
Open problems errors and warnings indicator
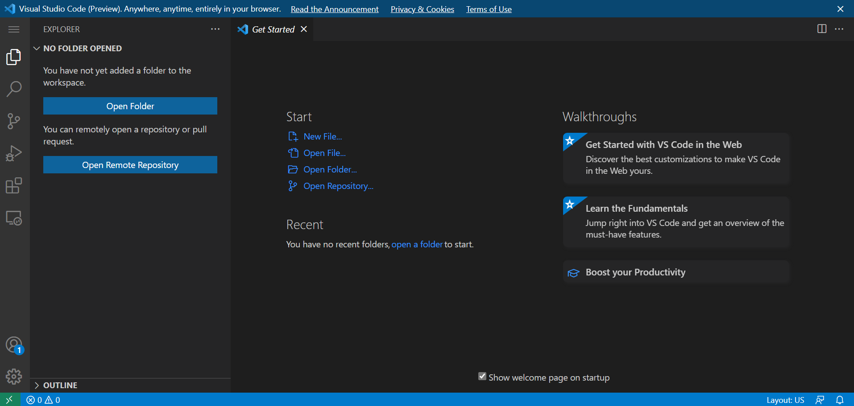(x=43, y=400)
